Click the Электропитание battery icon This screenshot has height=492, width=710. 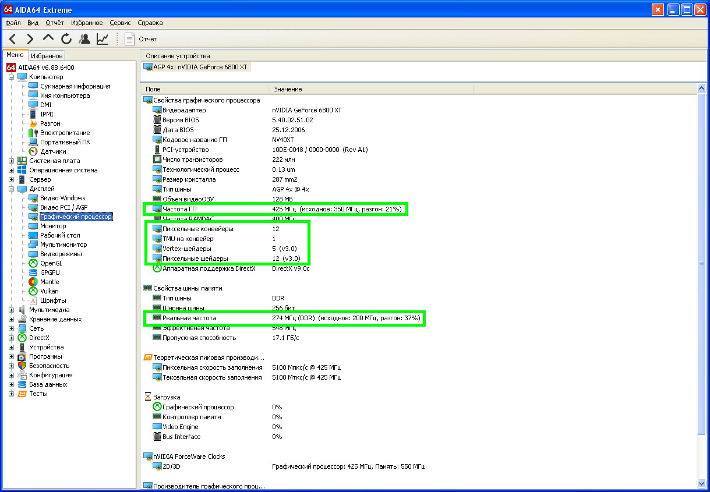tap(33, 133)
